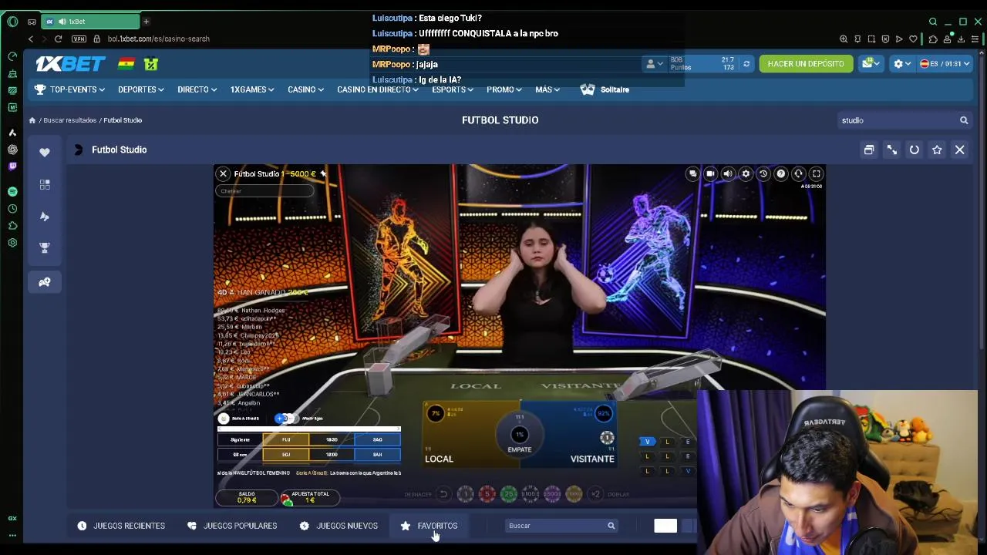This screenshot has width=987, height=555.
Task: Open Solitaire game link
Action: click(x=605, y=89)
